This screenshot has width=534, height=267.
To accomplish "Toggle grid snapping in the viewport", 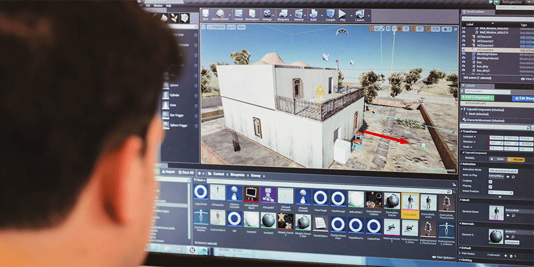I will click(399, 29).
